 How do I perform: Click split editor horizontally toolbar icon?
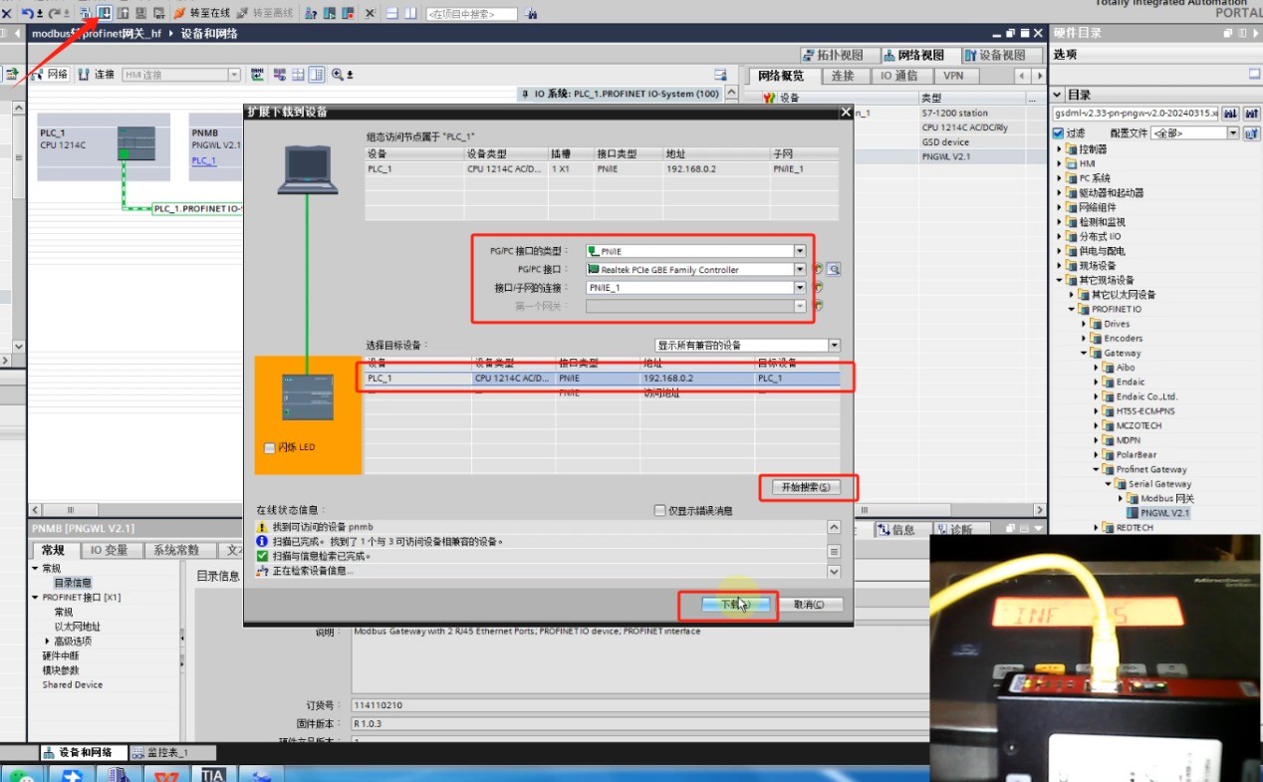[x=392, y=13]
